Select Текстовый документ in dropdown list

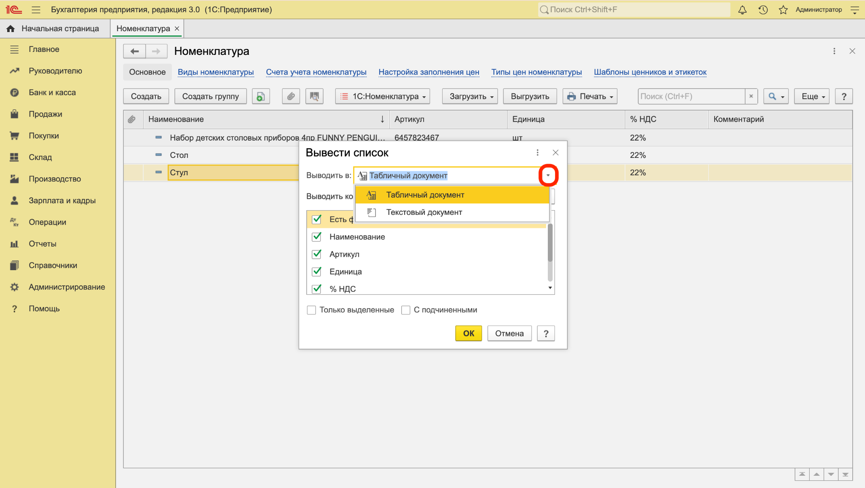tap(452, 212)
